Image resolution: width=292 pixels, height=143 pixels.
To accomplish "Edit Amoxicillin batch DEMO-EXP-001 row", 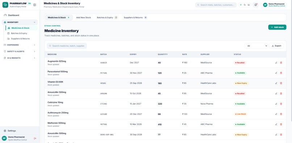I will pos(276,135).
